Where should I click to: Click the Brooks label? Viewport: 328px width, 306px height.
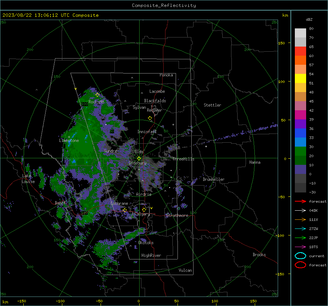(259, 255)
